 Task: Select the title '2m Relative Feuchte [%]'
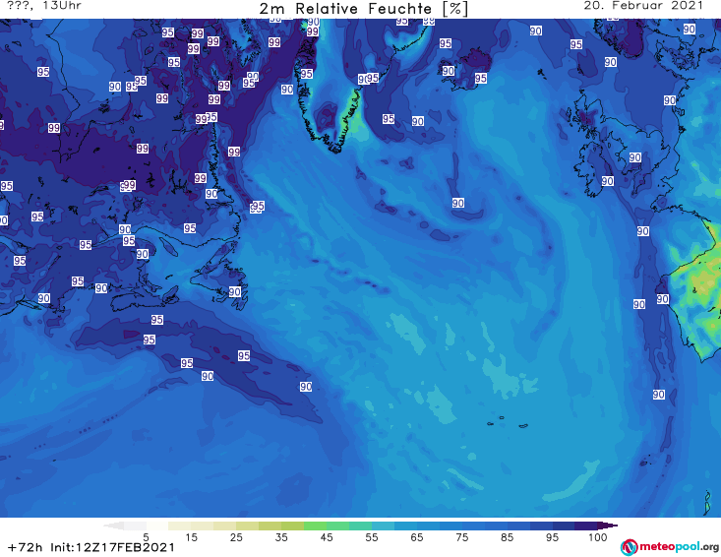364,9
